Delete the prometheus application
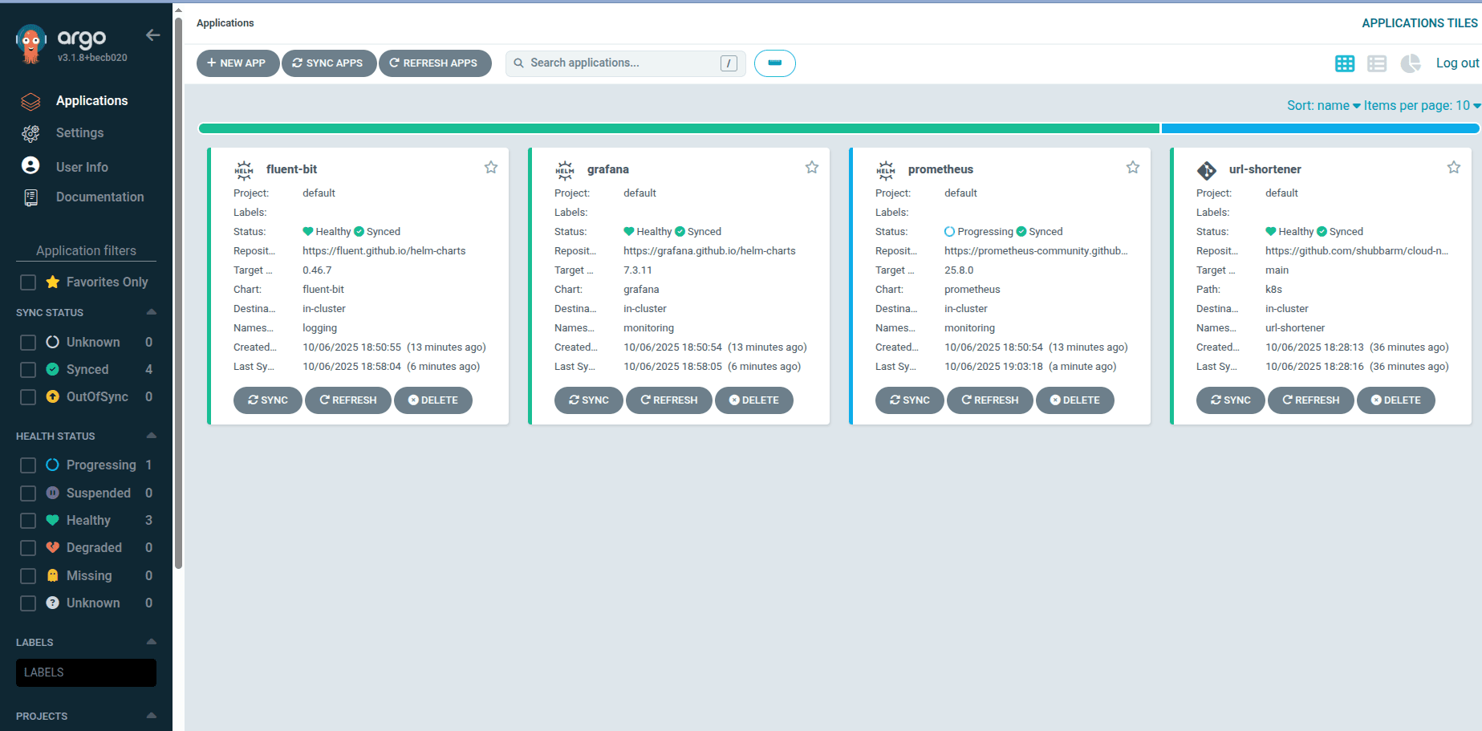The image size is (1482, 731). (x=1075, y=400)
